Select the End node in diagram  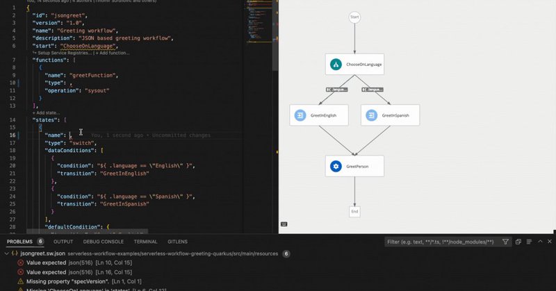click(x=354, y=211)
